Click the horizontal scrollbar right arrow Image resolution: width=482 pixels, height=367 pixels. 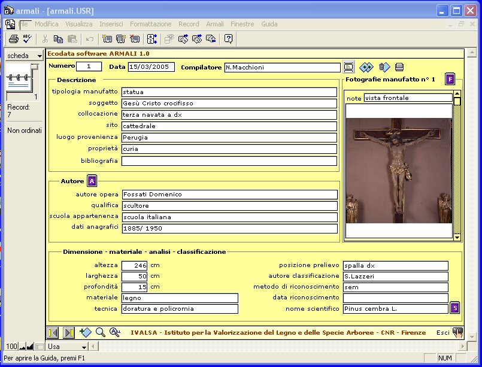462,347
